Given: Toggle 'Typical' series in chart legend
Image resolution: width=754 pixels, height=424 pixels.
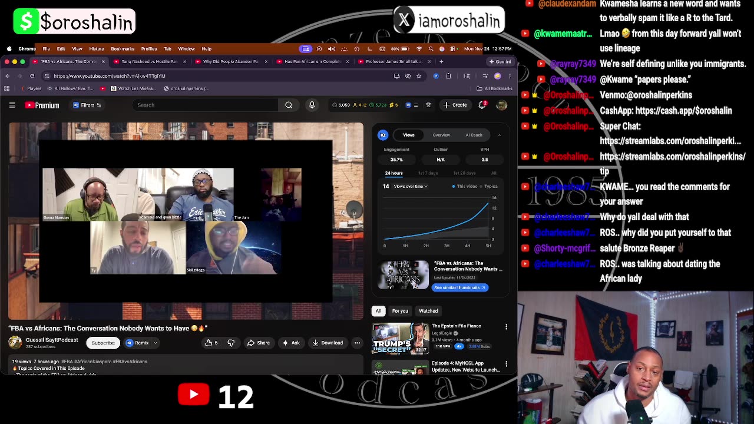Looking at the screenshot, I should [489, 186].
